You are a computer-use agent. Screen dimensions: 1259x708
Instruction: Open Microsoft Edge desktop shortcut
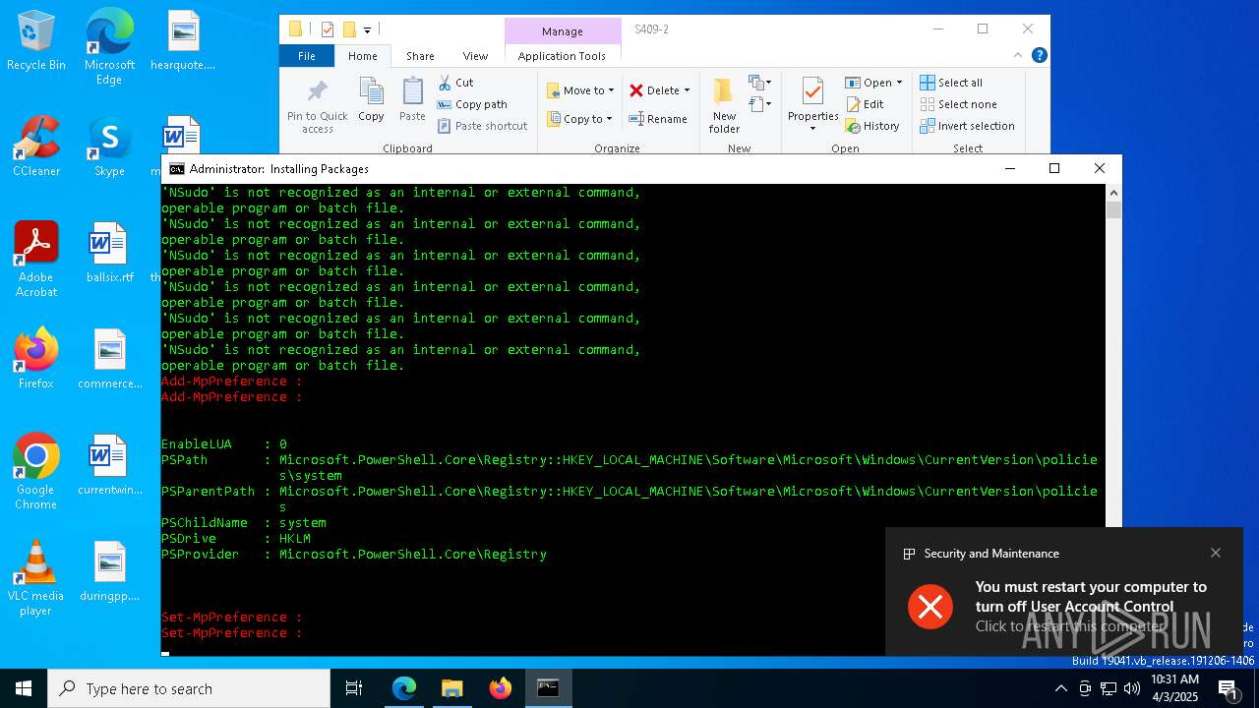(x=109, y=47)
